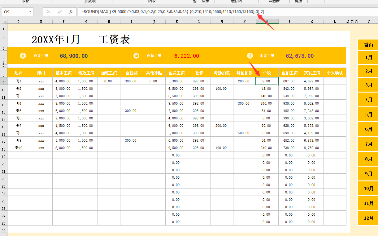The width and height of the screenshot is (378, 236).
Task: Select the 6,800.00 gross pay cell
Action: (x=177, y=140)
